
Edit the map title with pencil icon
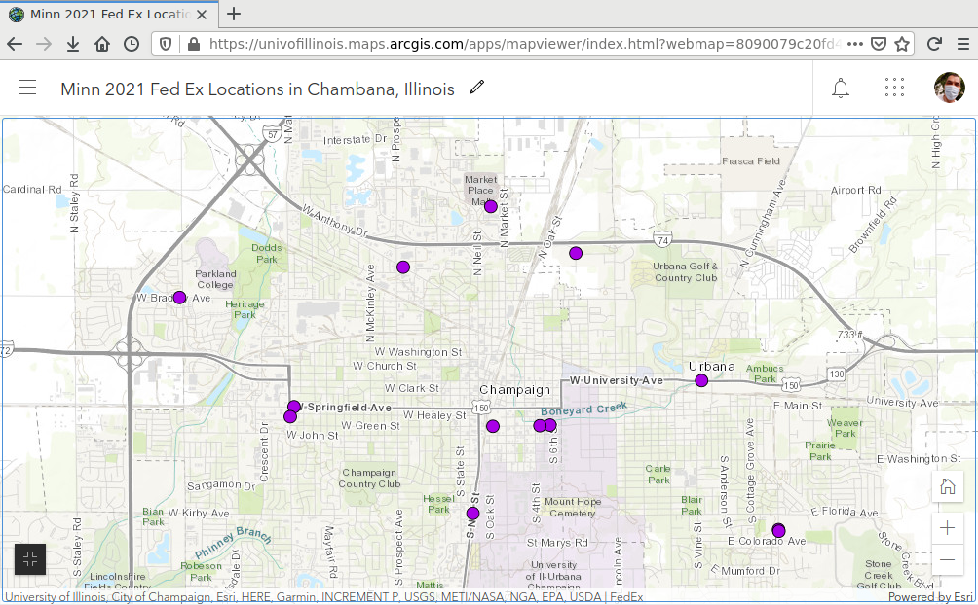pos(476,88)
